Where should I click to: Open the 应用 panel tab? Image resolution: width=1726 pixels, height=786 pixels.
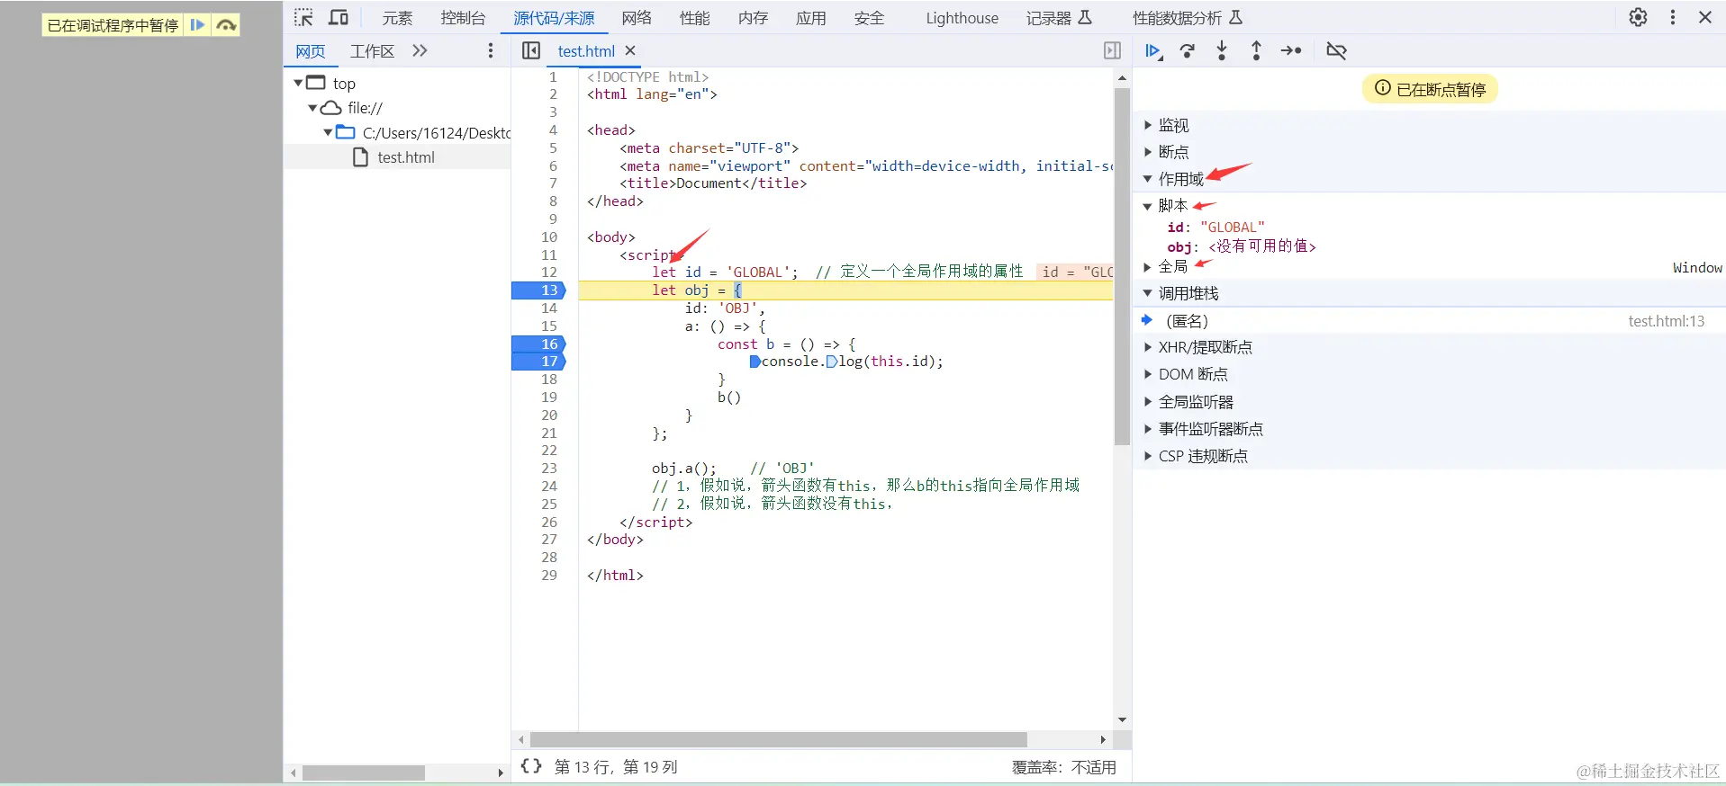click(811, 18)
